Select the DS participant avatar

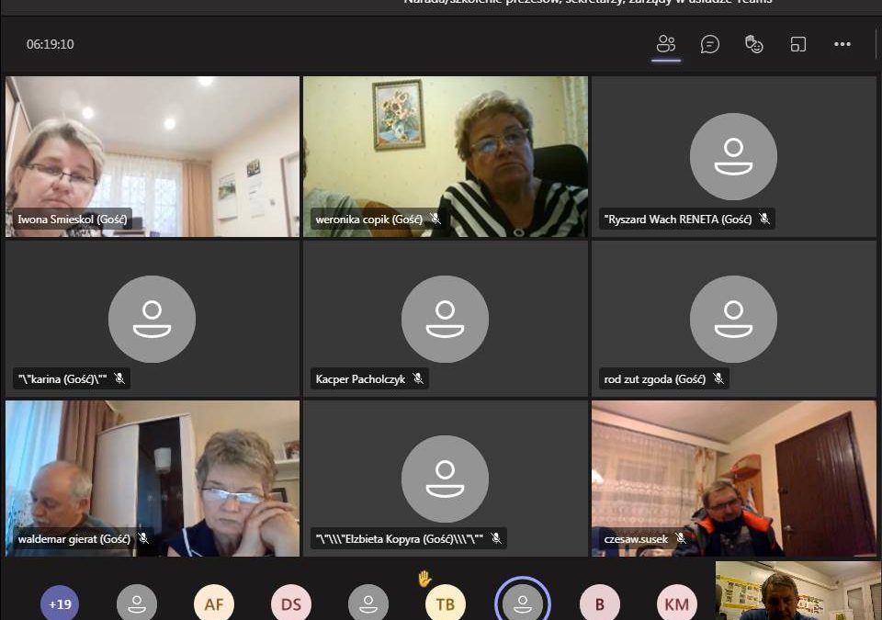point(291,603)
